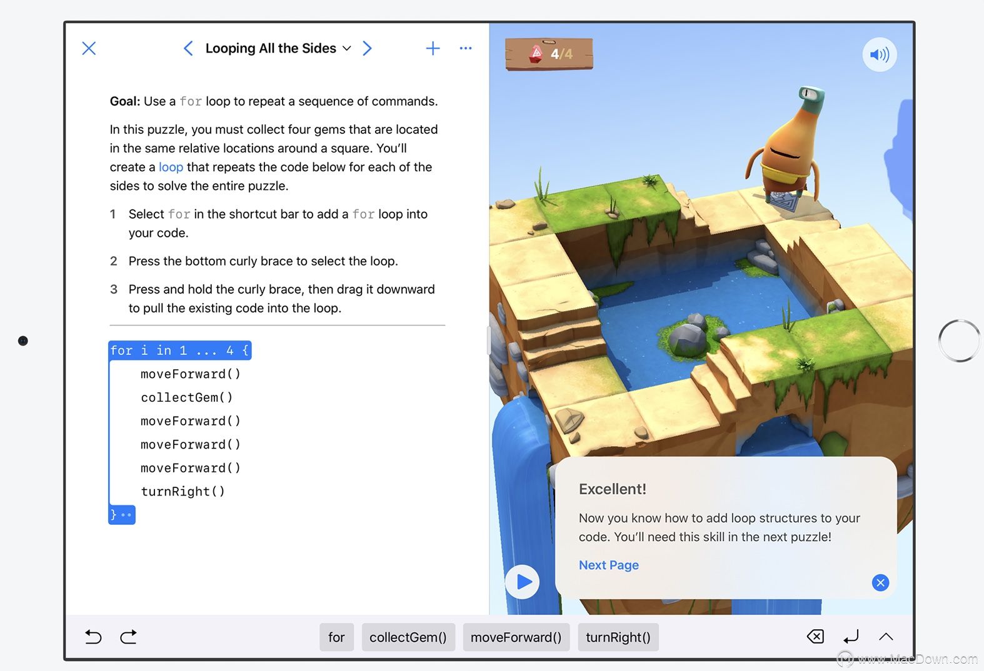Click the 'Excellent!' heading in the popup
This screenshot has width=984, height=671.
(x=613, y=489)
